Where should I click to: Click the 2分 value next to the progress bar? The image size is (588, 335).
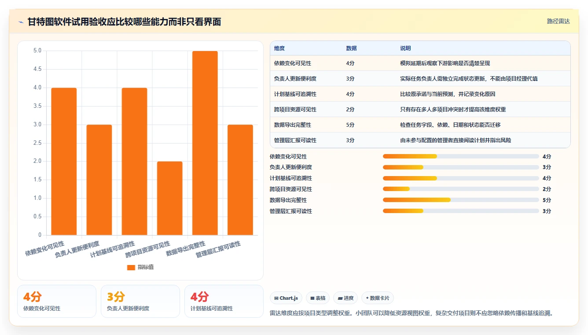[x=547, y=189]
